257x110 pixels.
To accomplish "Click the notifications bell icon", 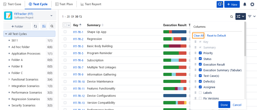I will pos(245,4).
